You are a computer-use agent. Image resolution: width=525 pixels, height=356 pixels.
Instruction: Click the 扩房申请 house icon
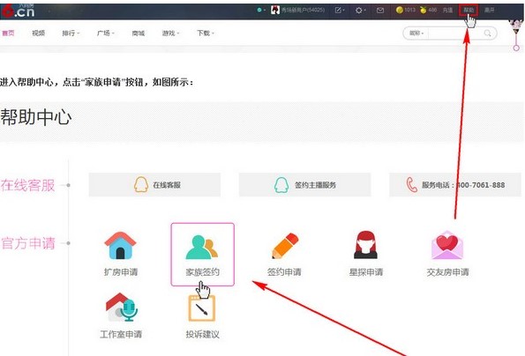(x=121, y=246)
